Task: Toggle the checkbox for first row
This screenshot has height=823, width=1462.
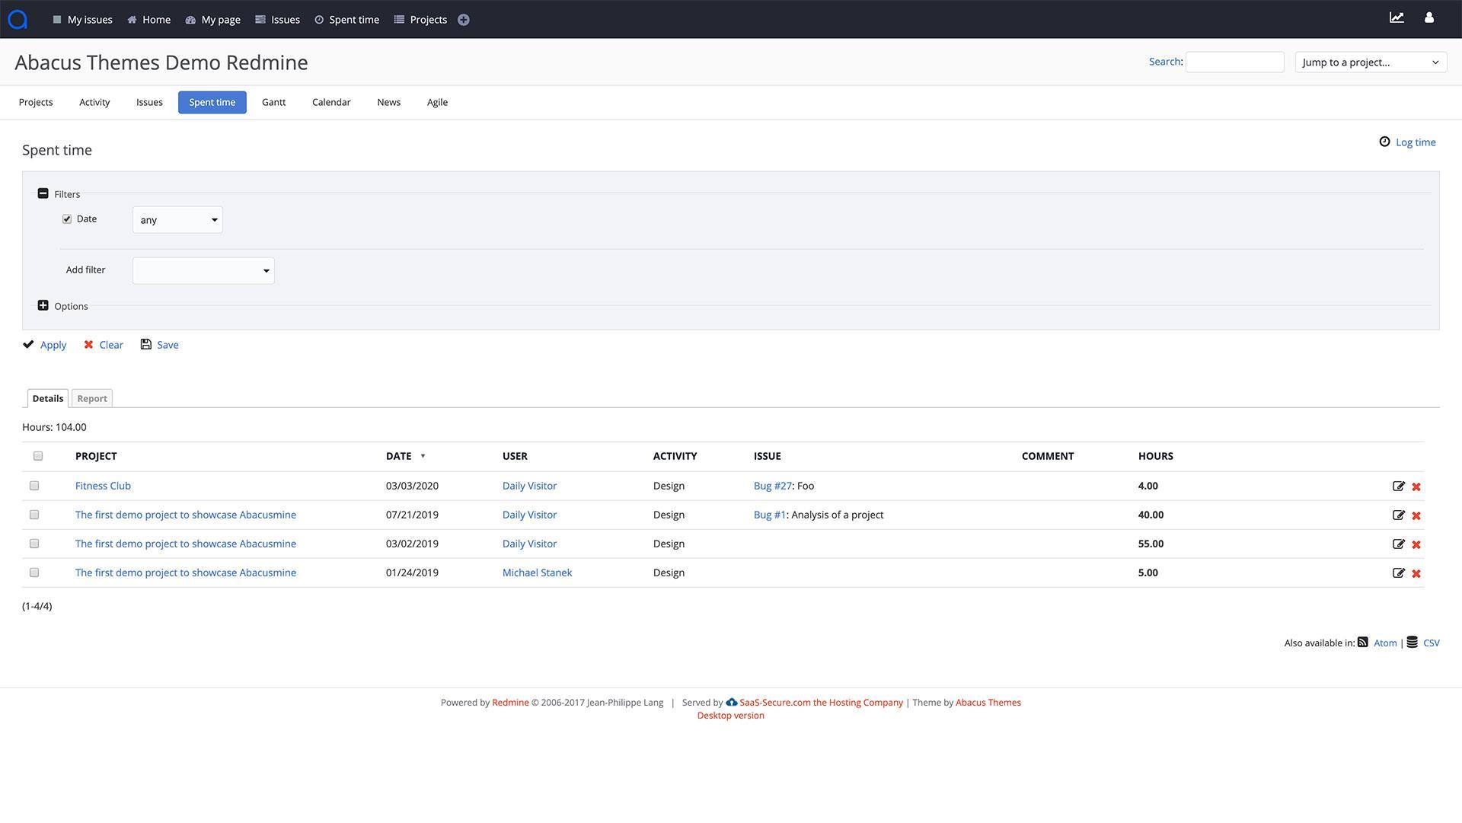Action: pyautogui.click(x=35, y=486)
